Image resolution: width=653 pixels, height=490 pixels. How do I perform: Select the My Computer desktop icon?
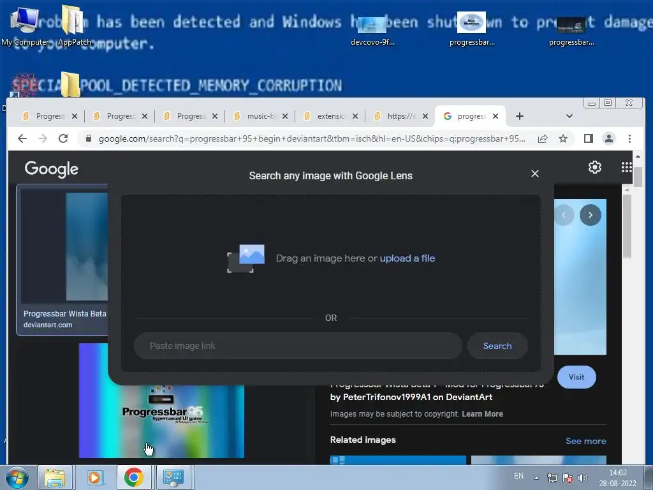coord(25,26)
